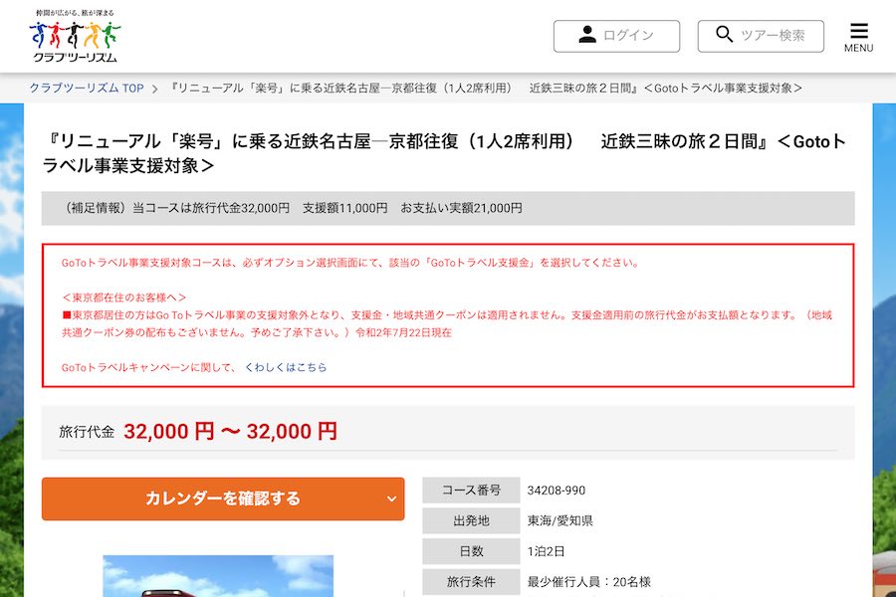Viewport: 896px width, 597px height.
Task: Click the magnifier icon in tour search
Action: coord(724,34)
